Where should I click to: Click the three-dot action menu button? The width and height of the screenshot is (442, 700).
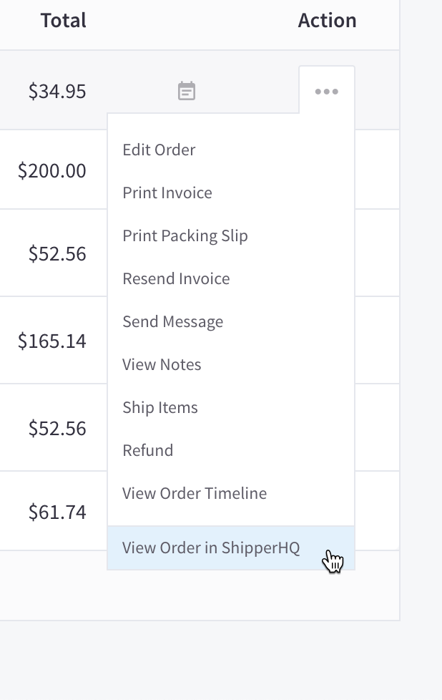327,91
